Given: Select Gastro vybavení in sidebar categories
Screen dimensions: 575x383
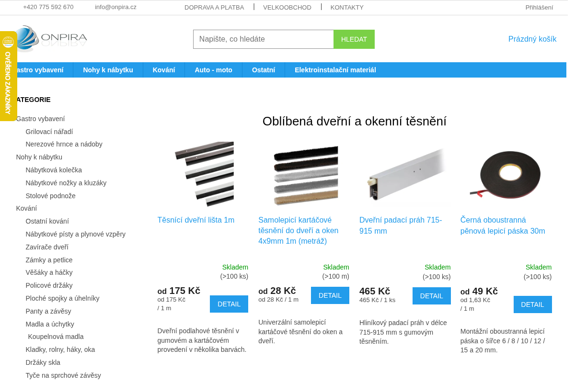Looking at the screenshot, I should click(x=40, y=119).
